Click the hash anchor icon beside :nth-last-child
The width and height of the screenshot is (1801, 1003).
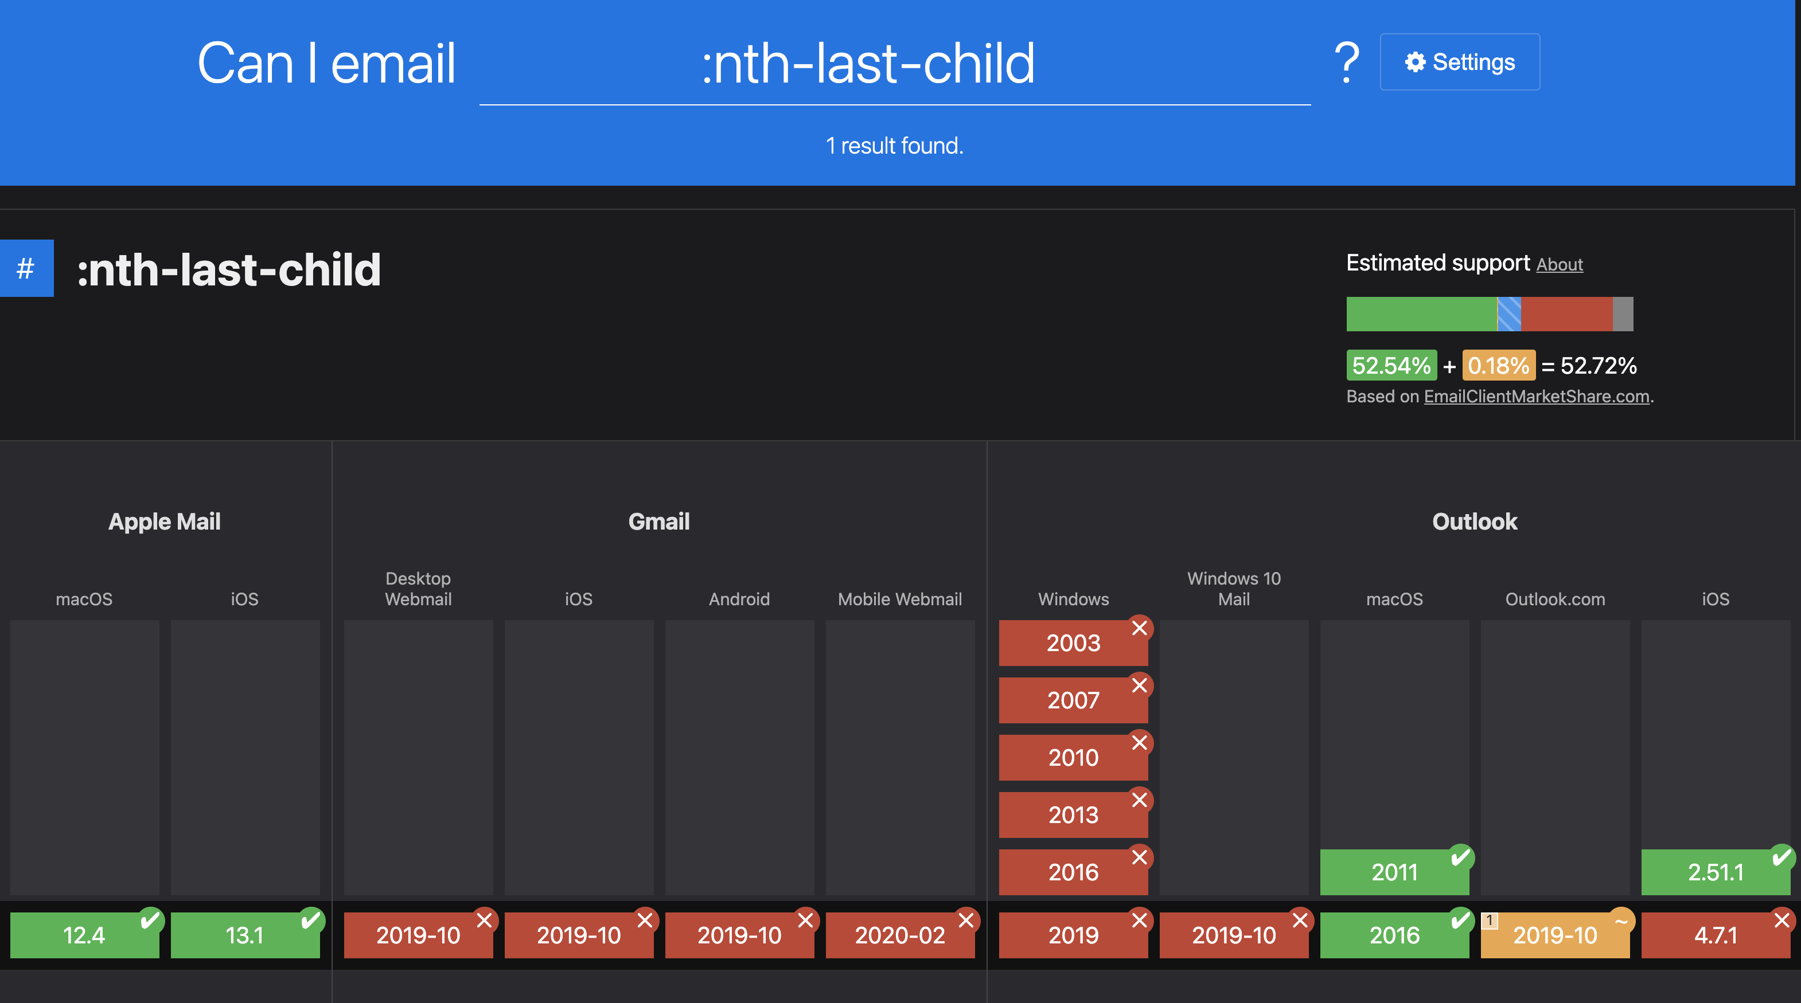coord(26,268)
